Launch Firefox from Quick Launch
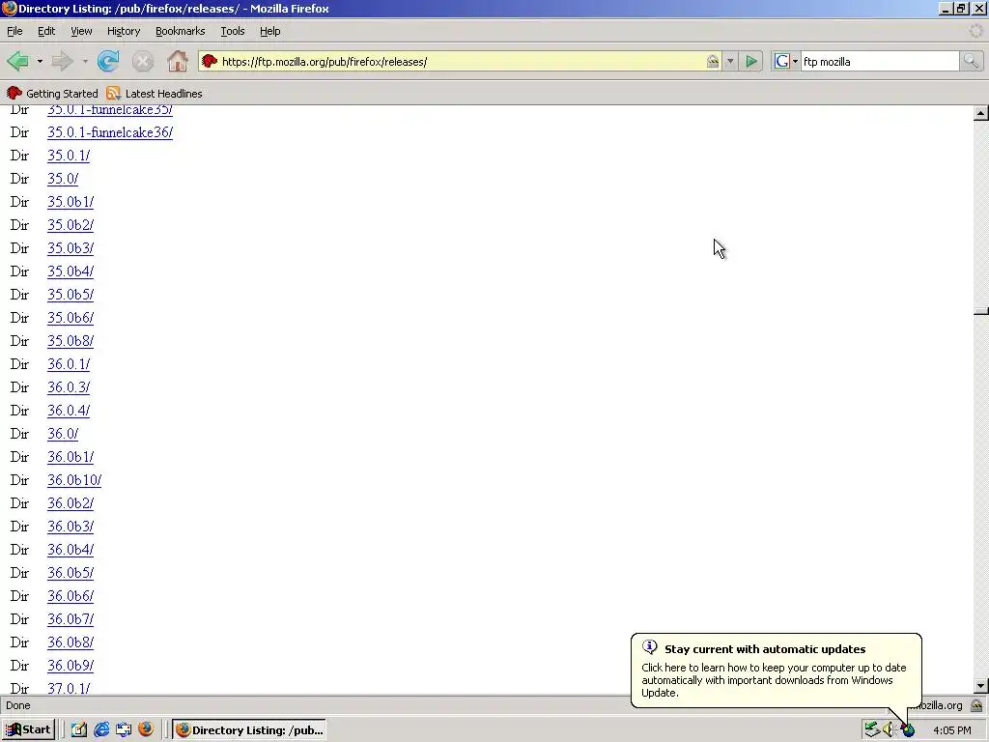This screenshot has width=989, height=742. [146, 729]
